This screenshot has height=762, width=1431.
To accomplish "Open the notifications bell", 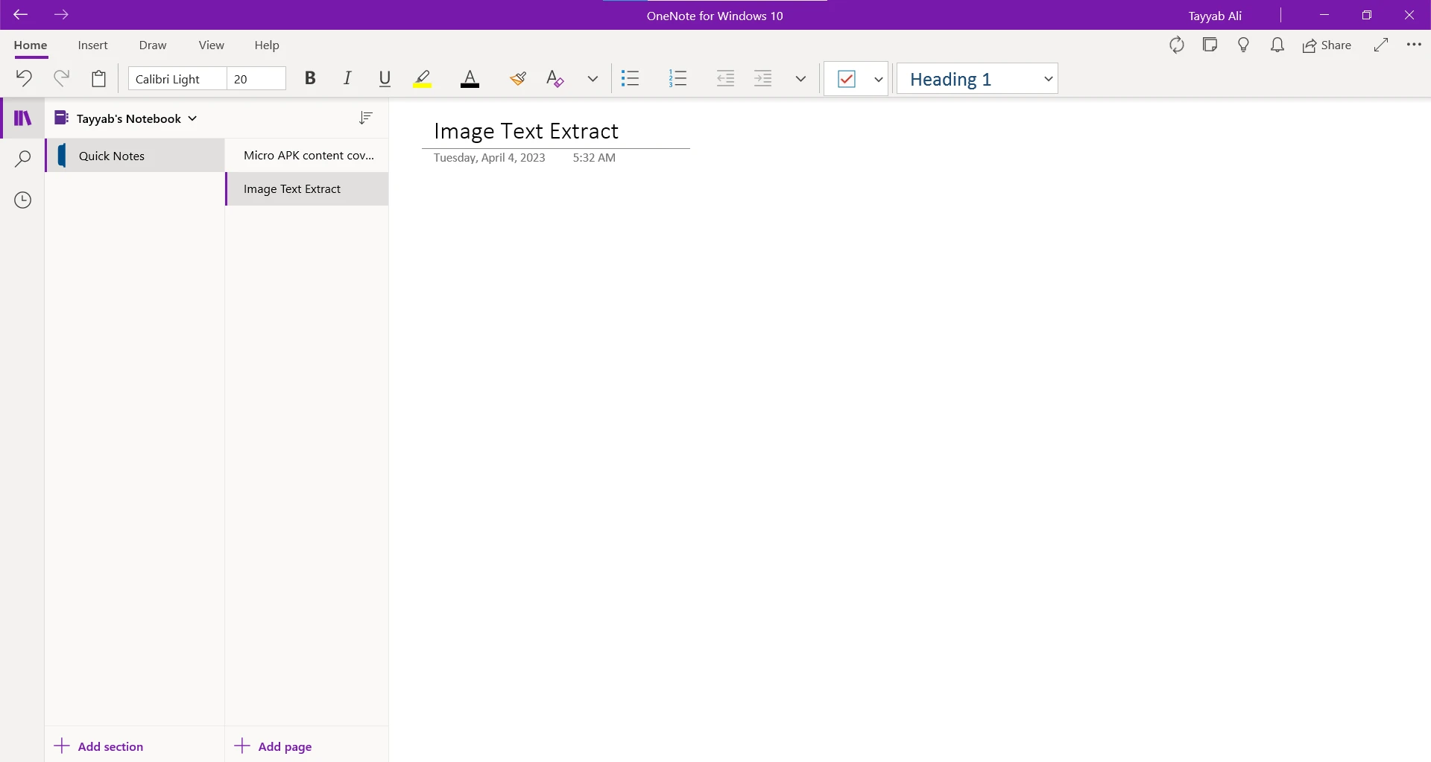I will click(x=1277, y=45).
